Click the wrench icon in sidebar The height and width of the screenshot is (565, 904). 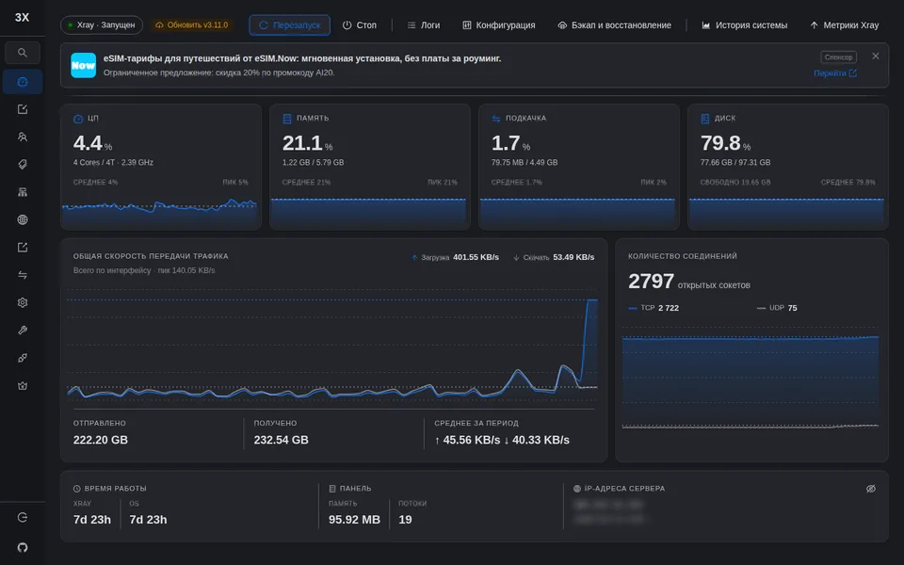point(23,331)
